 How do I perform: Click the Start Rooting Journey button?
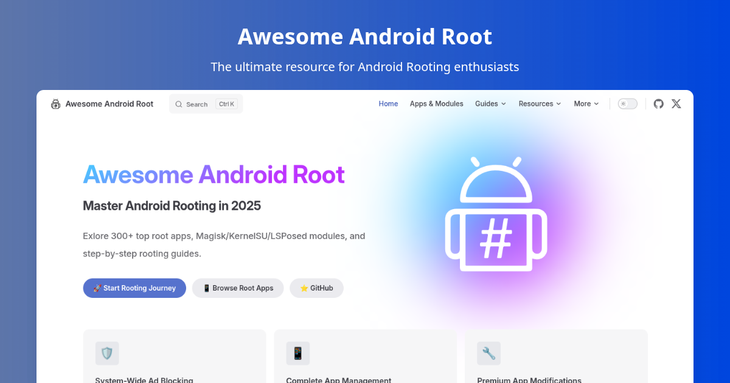click(134, 288)
